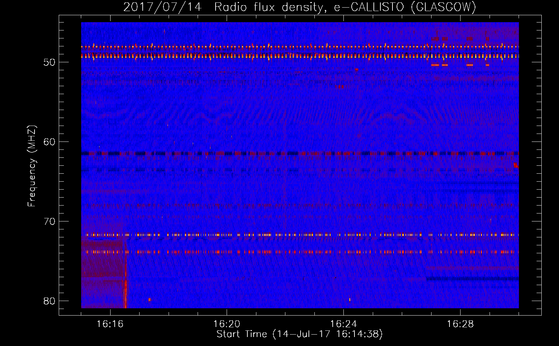Select the 70 frequency tick label
Viewport: 559px width, 346px height.
click(x=49, y=221)
